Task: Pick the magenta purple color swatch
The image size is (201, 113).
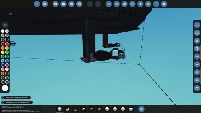Action: 7,65
